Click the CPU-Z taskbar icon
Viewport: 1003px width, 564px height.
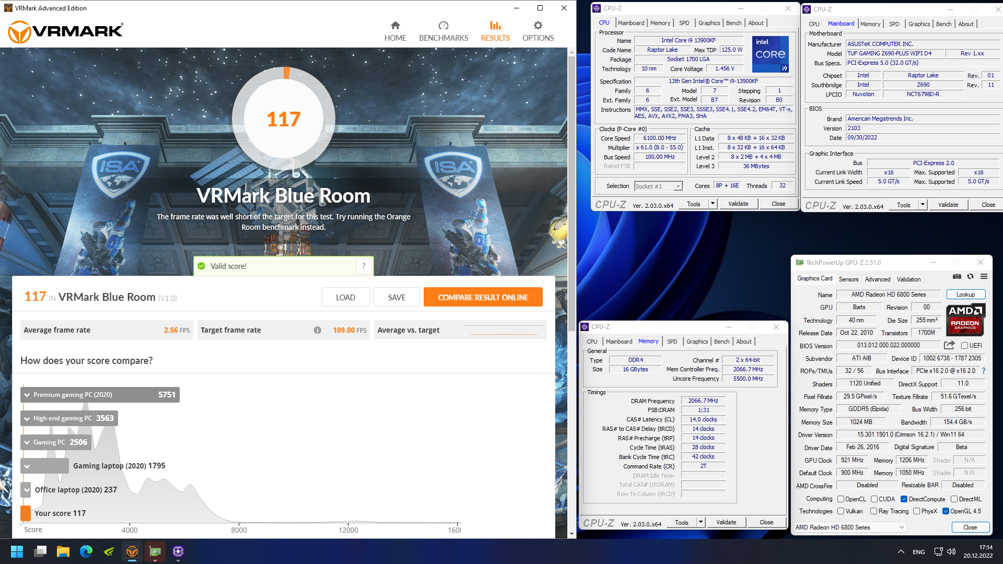178,551
